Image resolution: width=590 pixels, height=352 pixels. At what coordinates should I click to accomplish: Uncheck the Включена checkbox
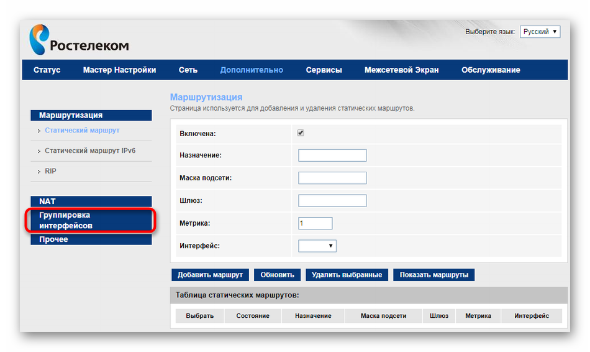(301, 133)
